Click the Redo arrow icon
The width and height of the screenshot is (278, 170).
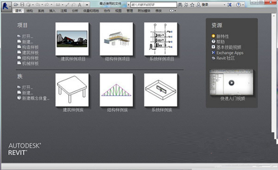[47, 5]
